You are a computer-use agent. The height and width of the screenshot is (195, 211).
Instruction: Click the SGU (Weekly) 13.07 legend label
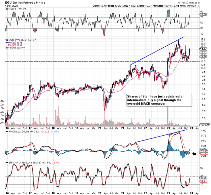point(22,40)
